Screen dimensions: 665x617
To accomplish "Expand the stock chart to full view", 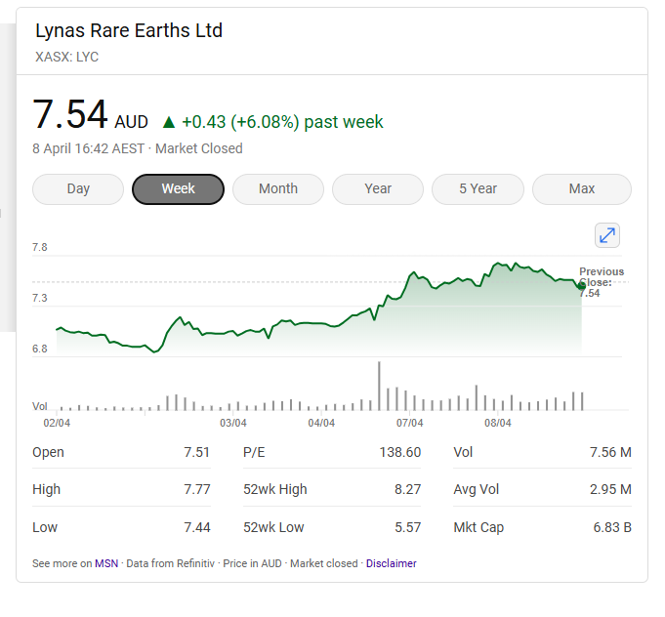I will click(606, 235).
